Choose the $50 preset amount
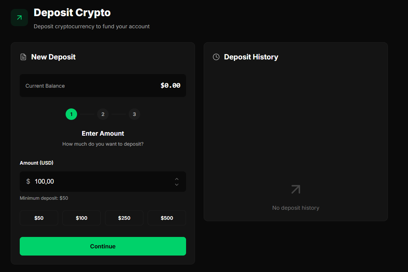The height and width of the screenshot is (272, 408). pyautogui.click(x=39, y=218)
